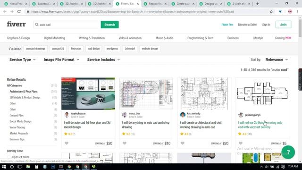Screen dimensions: 302x170
Task: Open the Lifestyle category menu
Action: click(x=258, y=38)
